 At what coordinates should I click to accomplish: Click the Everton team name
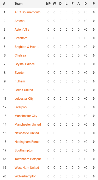click(x=20, y=72)
